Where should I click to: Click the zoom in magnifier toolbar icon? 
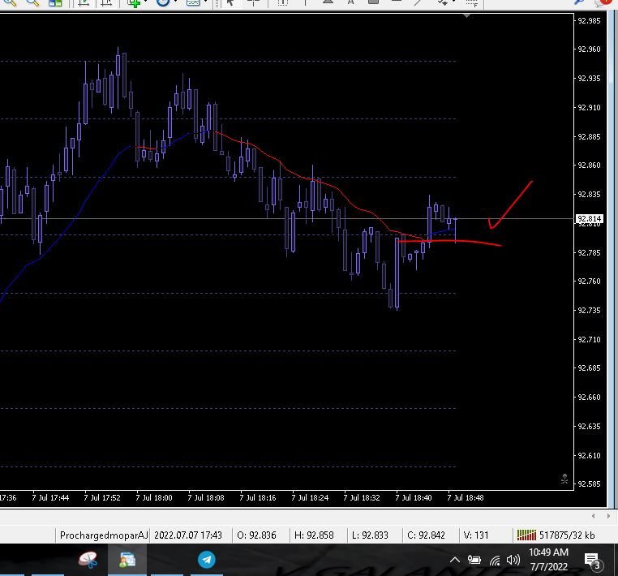click(10, 2)
